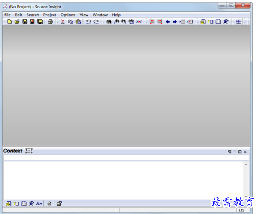Open the Help menu
The image size is (257, 214).
click(116, 15)
